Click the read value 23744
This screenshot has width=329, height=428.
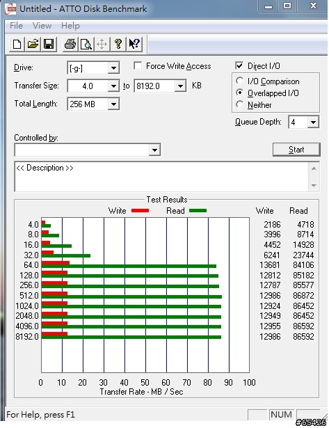303,255
